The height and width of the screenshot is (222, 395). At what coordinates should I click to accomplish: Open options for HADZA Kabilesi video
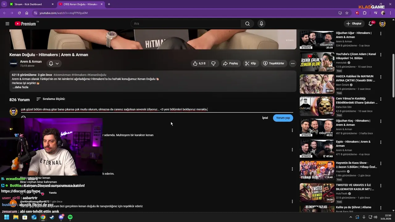tap(381, 77)
